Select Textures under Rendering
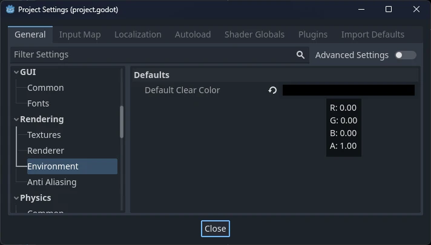 44,135
